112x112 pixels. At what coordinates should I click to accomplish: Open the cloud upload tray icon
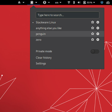click(108, 2)
